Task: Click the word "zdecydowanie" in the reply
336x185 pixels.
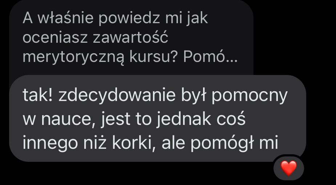Action: coord(117,95)
